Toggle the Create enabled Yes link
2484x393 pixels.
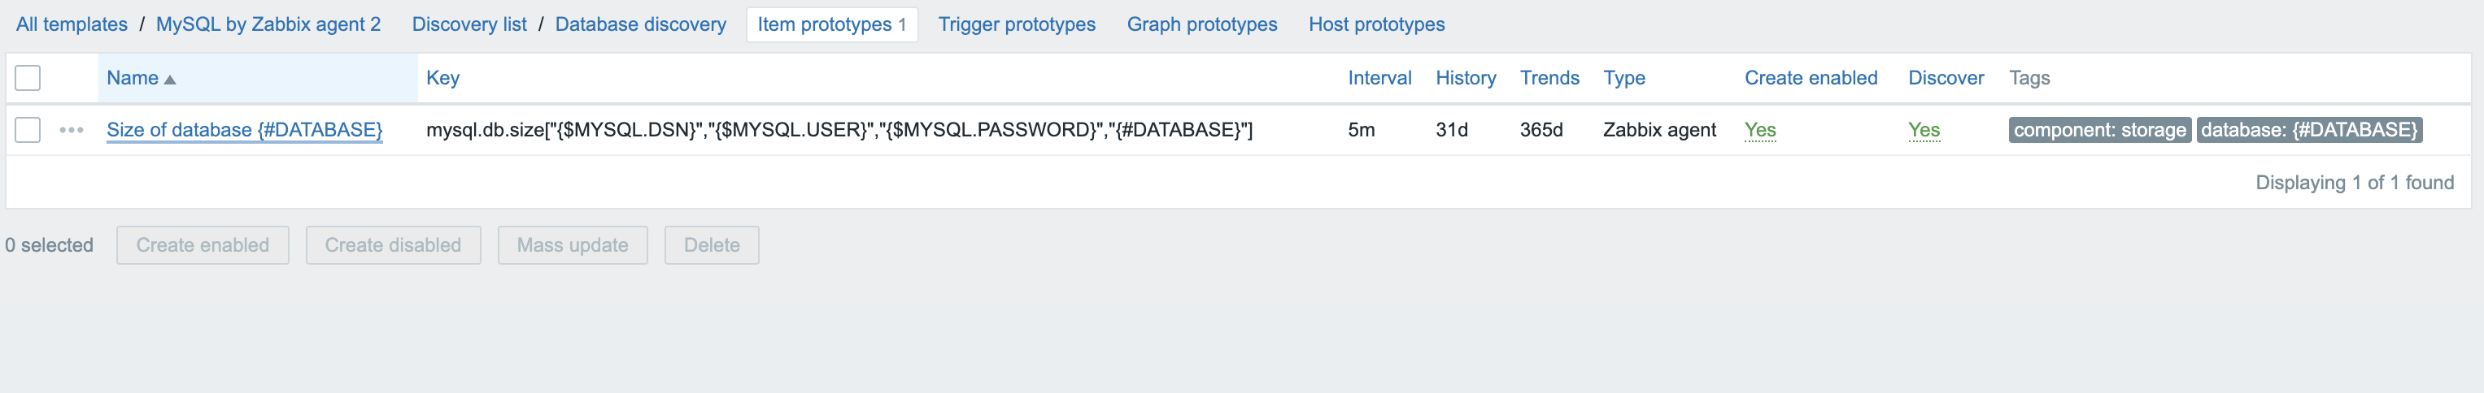click(x=1760, y=130)
